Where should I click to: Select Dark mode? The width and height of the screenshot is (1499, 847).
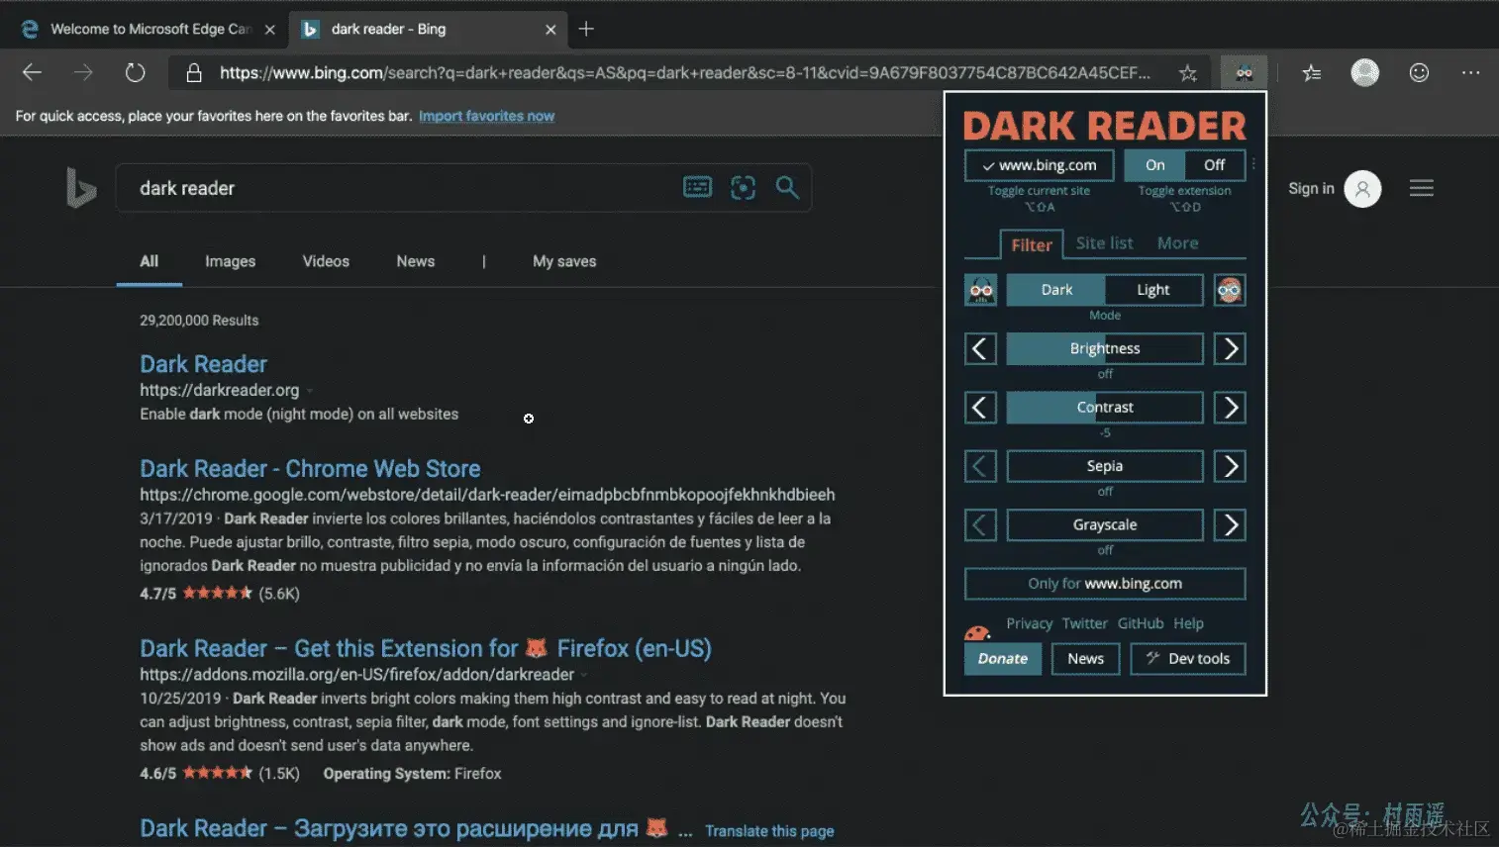1056,290
